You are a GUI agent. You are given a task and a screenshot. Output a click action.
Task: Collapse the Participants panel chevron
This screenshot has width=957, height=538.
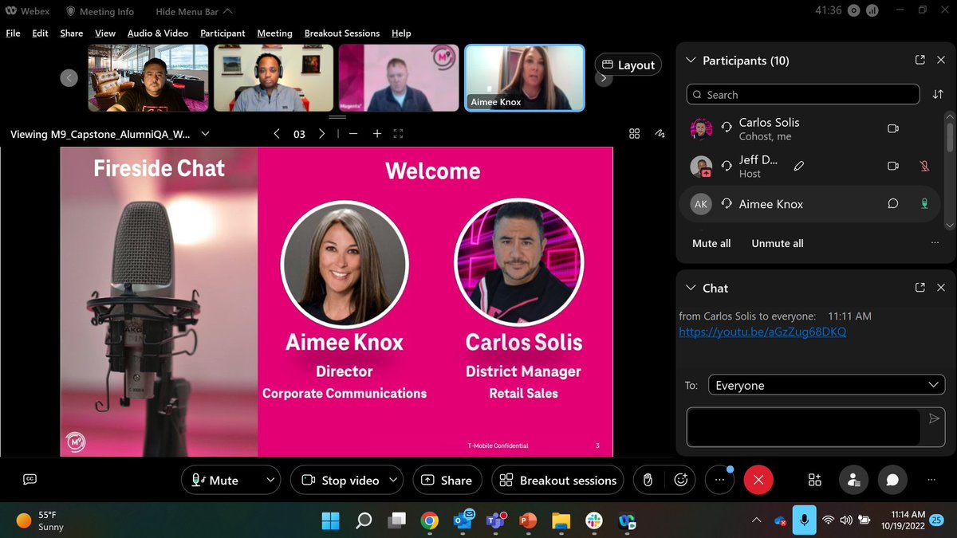[x=690, y=61]
